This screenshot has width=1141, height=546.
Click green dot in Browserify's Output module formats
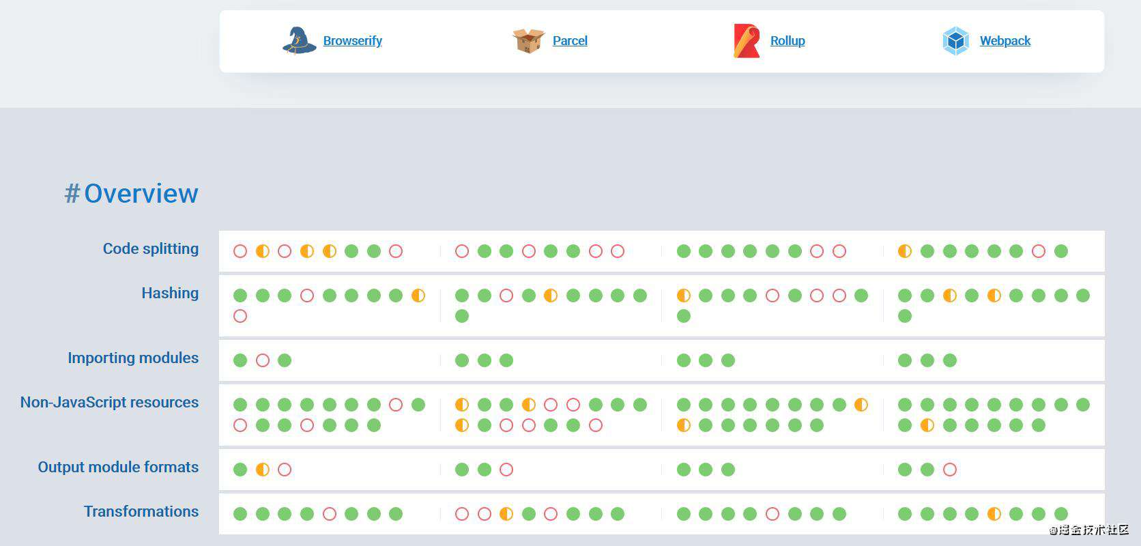coord(240,470)
